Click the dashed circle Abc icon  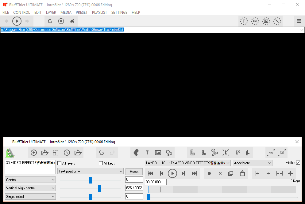point(255,21)
